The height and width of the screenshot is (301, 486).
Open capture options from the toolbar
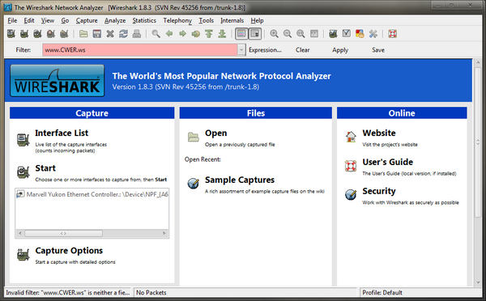24,34
